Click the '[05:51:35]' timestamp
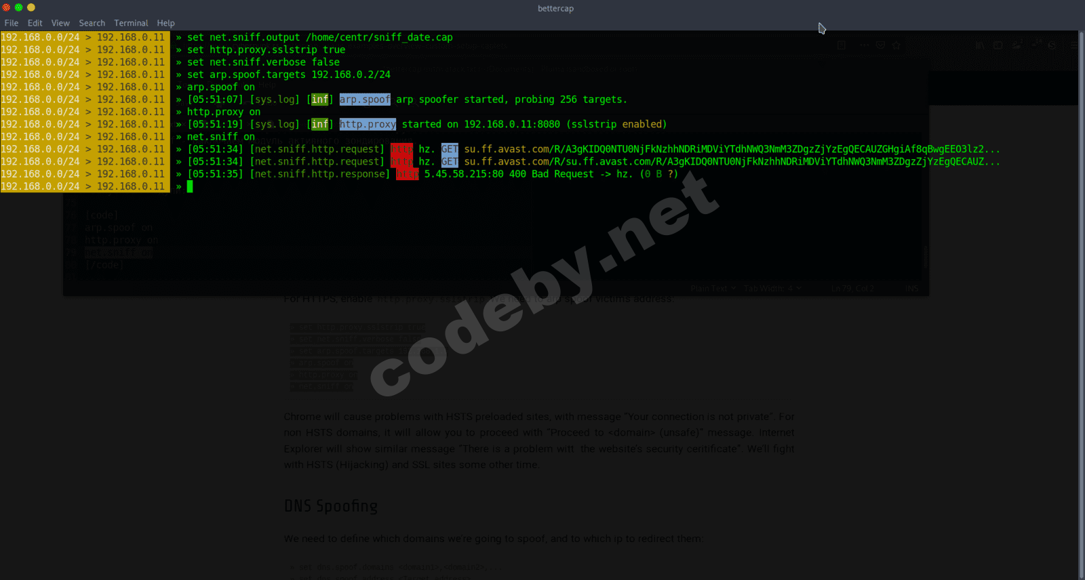 215,174
